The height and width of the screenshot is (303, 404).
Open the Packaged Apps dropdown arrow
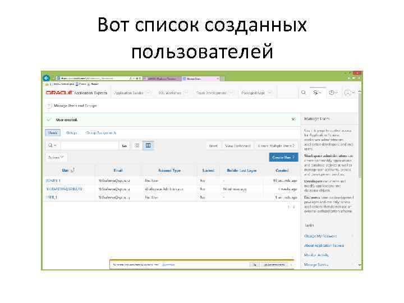point(270,93)
